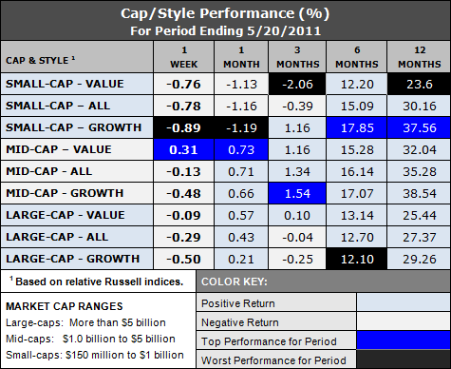
Task: Select the 'CAP & STYLE' column header
Action: click(x=77, y=57)
